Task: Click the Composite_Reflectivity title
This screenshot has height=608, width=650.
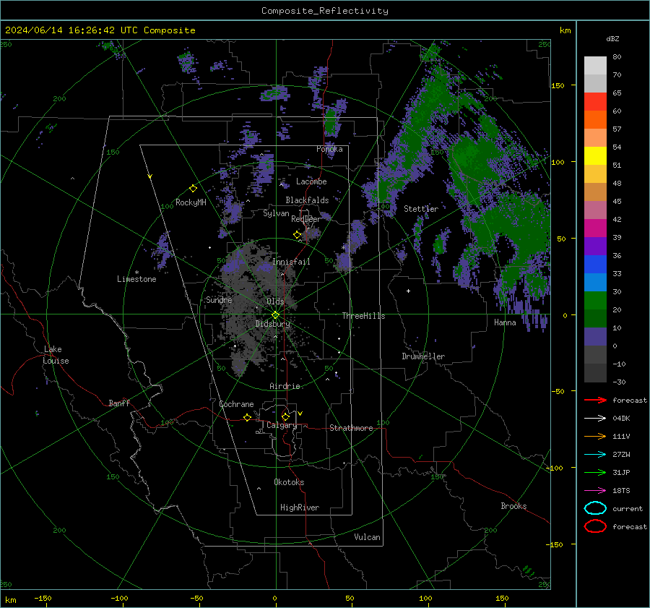Action: coord(325,11)
